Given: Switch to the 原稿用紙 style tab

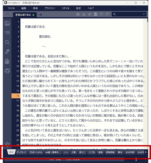Looking at the screenshot, I should click(x=110, y=152).
